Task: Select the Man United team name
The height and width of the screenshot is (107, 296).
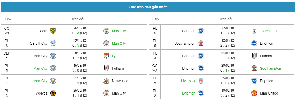Action: [x=269, y=93]
